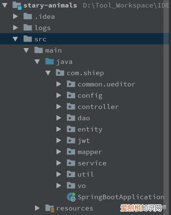This screenshot has width=171, height=215.
Task: Click the SpringBootApplication class icon
Action: [71, 197]
